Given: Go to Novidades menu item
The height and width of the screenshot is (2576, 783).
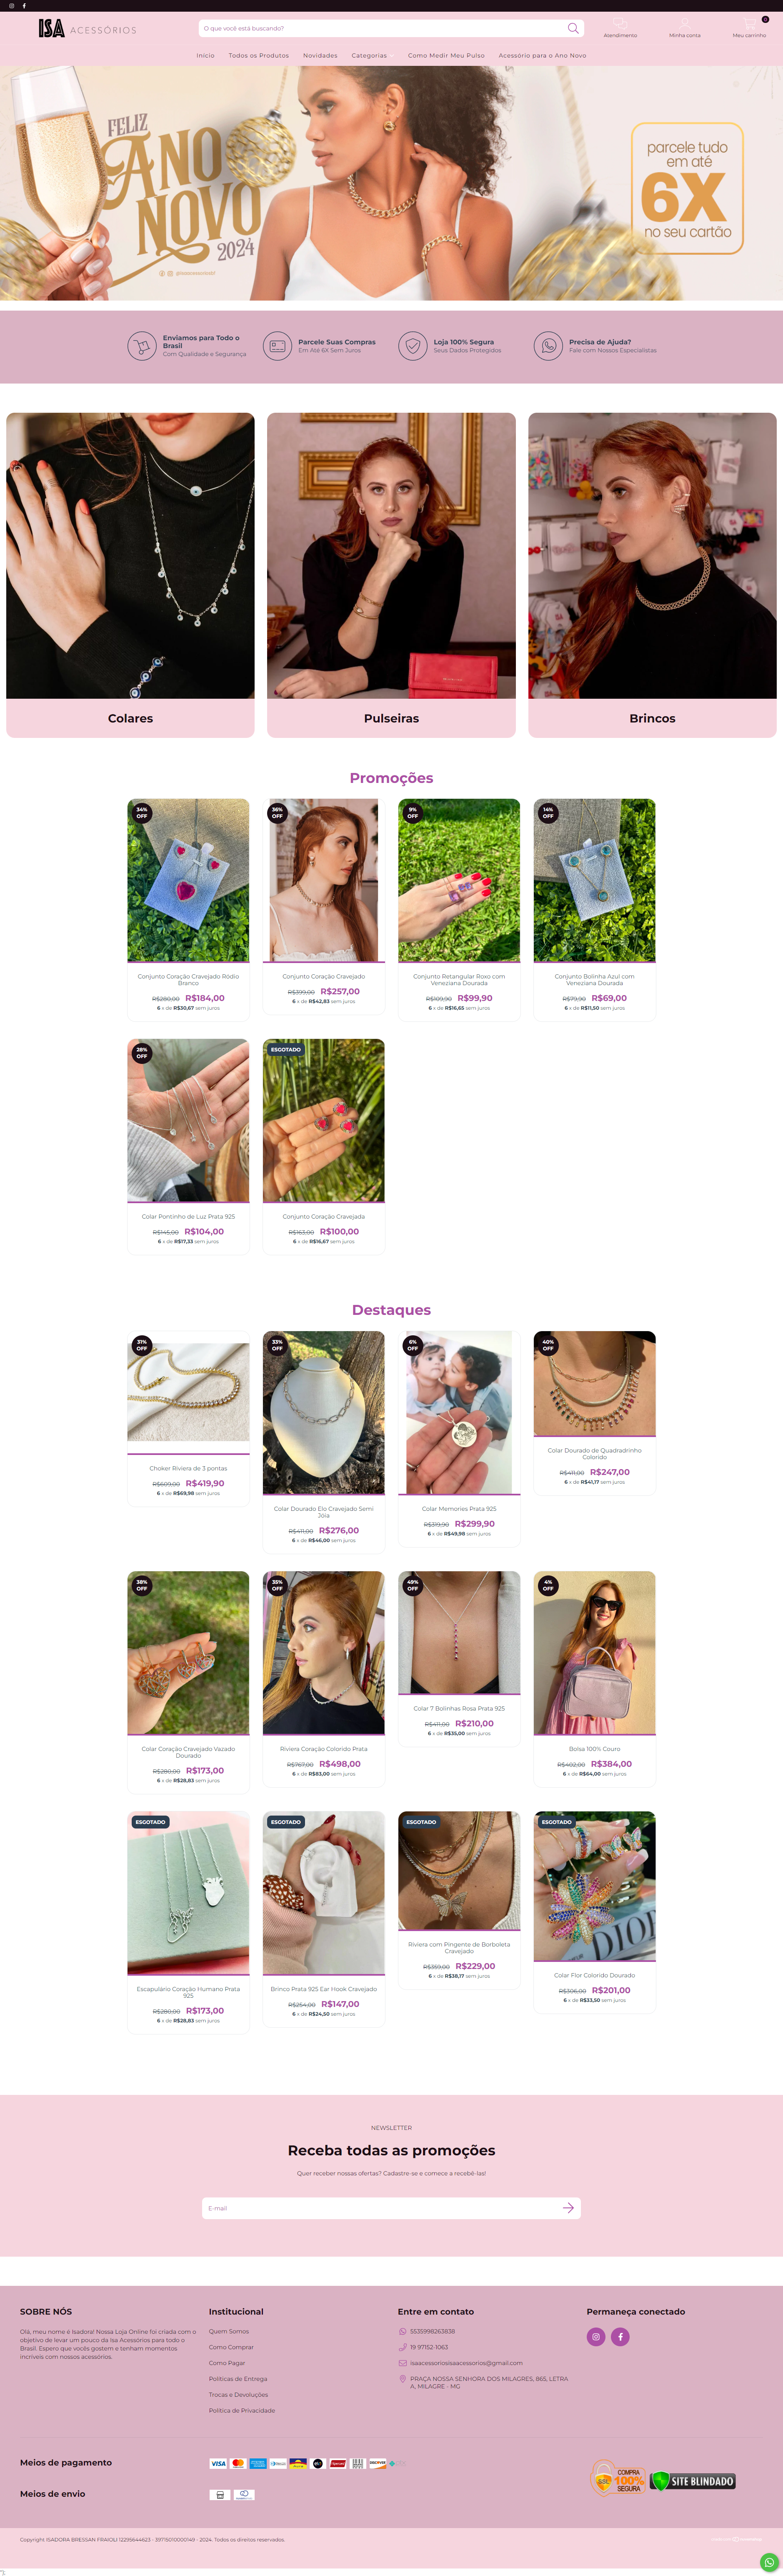Looking at the screenshot, I should pos(320,56).
